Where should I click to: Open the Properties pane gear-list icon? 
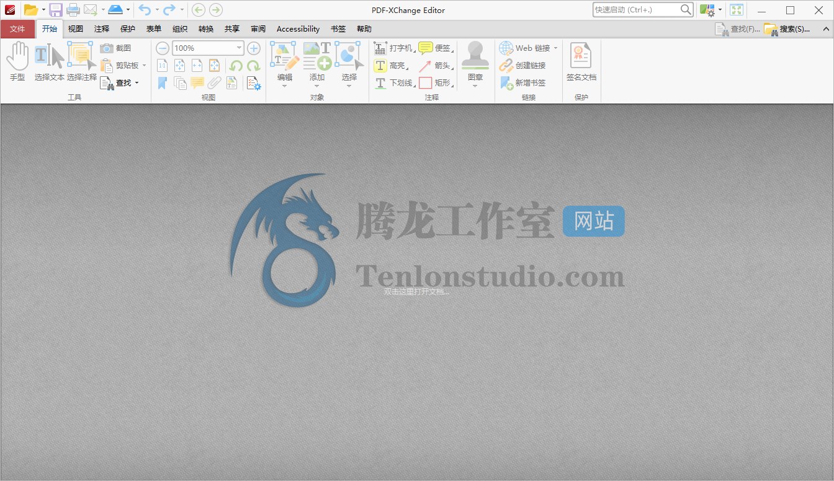coord(253,82)
